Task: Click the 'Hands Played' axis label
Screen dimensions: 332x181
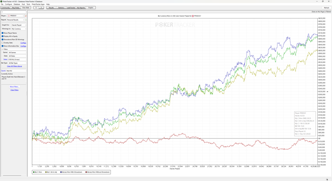Action: [x=175, y=169]
